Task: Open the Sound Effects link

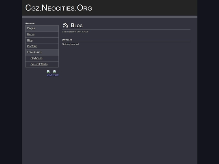Action: click(39, 64)
